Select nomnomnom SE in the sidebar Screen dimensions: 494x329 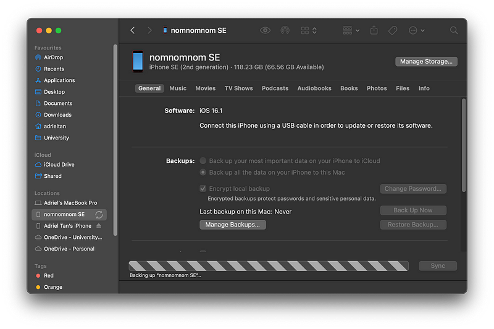coord(69,214)
